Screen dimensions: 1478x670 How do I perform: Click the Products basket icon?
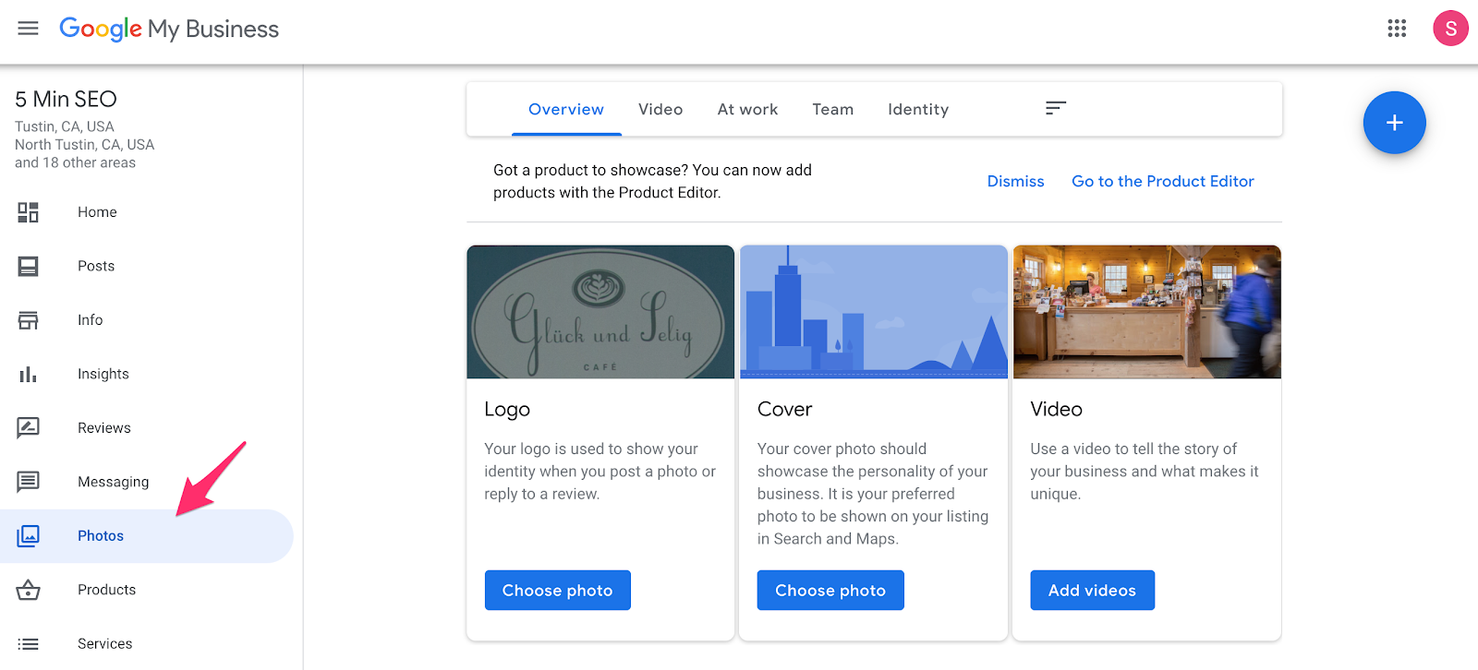pos(29,590)
